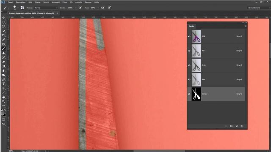Screen dimensions: 271x152
Task: Open the Datei menu
Action: click(x=10, y=3)
